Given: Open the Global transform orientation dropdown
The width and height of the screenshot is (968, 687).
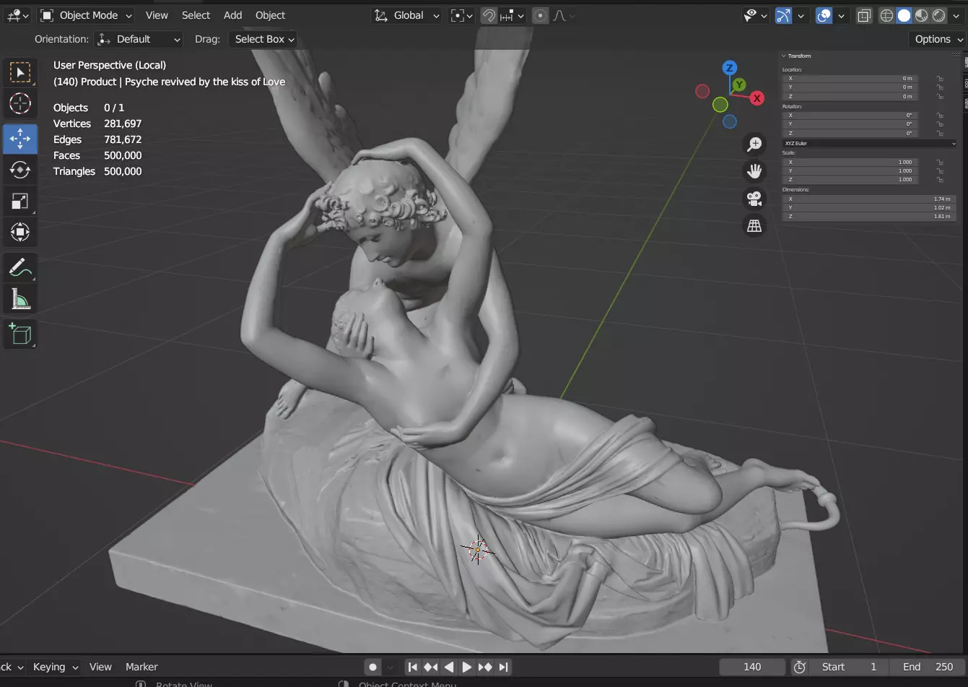Looking at the screenshot, I should 406,15.
